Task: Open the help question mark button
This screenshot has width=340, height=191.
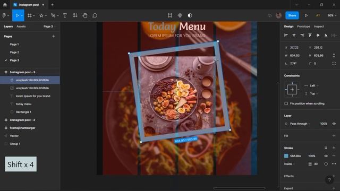Action: pyautogui.click(x=329, y=179)
